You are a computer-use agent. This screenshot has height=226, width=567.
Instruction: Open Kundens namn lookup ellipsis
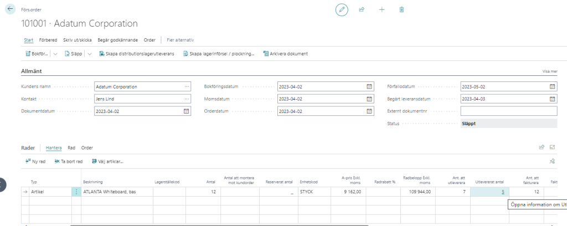click(x=187, y=86)
